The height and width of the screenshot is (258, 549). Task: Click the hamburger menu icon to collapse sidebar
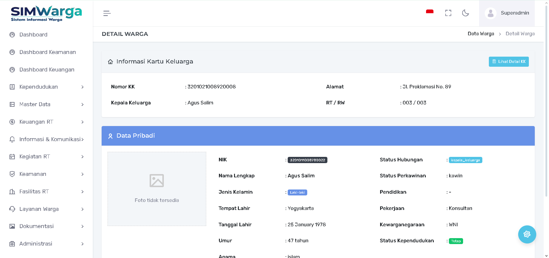pos(107,13)
